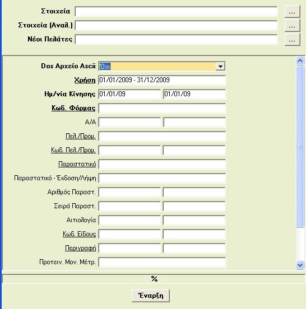
Task: Open the Κωδ. Φόρμας lookup link
Action: click(x=73, y=108)
